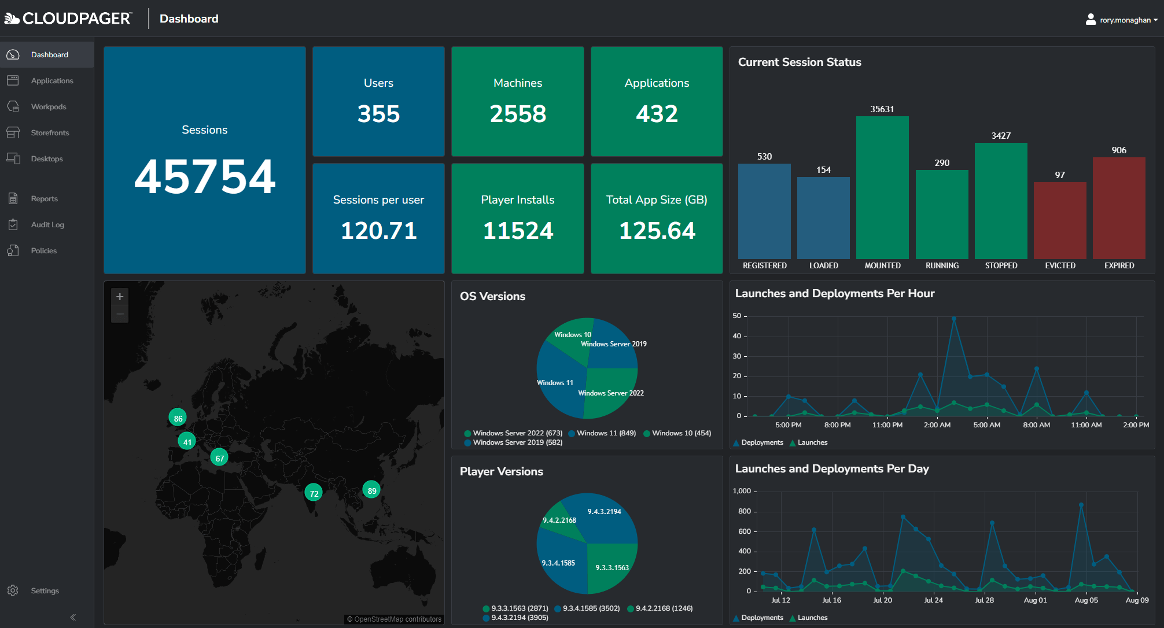Click the Reports document icon in sidebar
Viewport: 1164px width, 628px height.
(x=13, y=198)
